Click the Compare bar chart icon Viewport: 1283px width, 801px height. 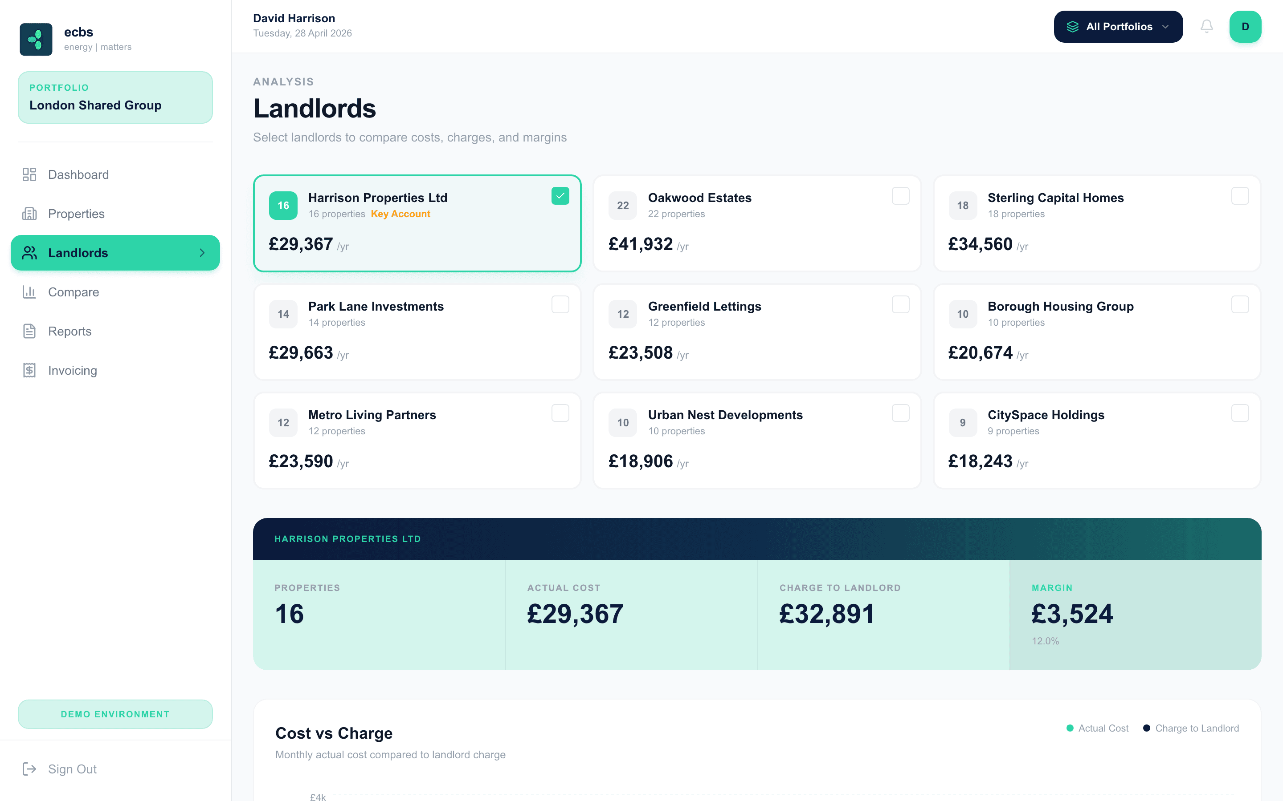coord(29,292)
